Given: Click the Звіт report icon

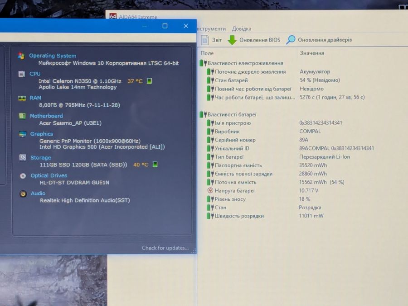Looking at the screenshot, I should click(205, 40).
